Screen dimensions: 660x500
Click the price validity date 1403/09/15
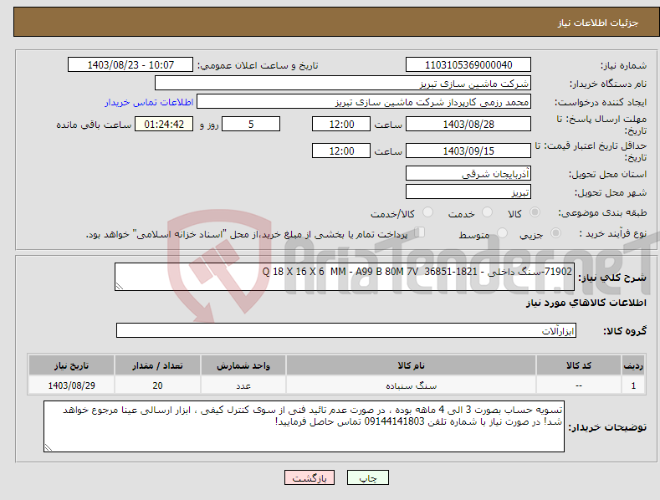point(468,151)
